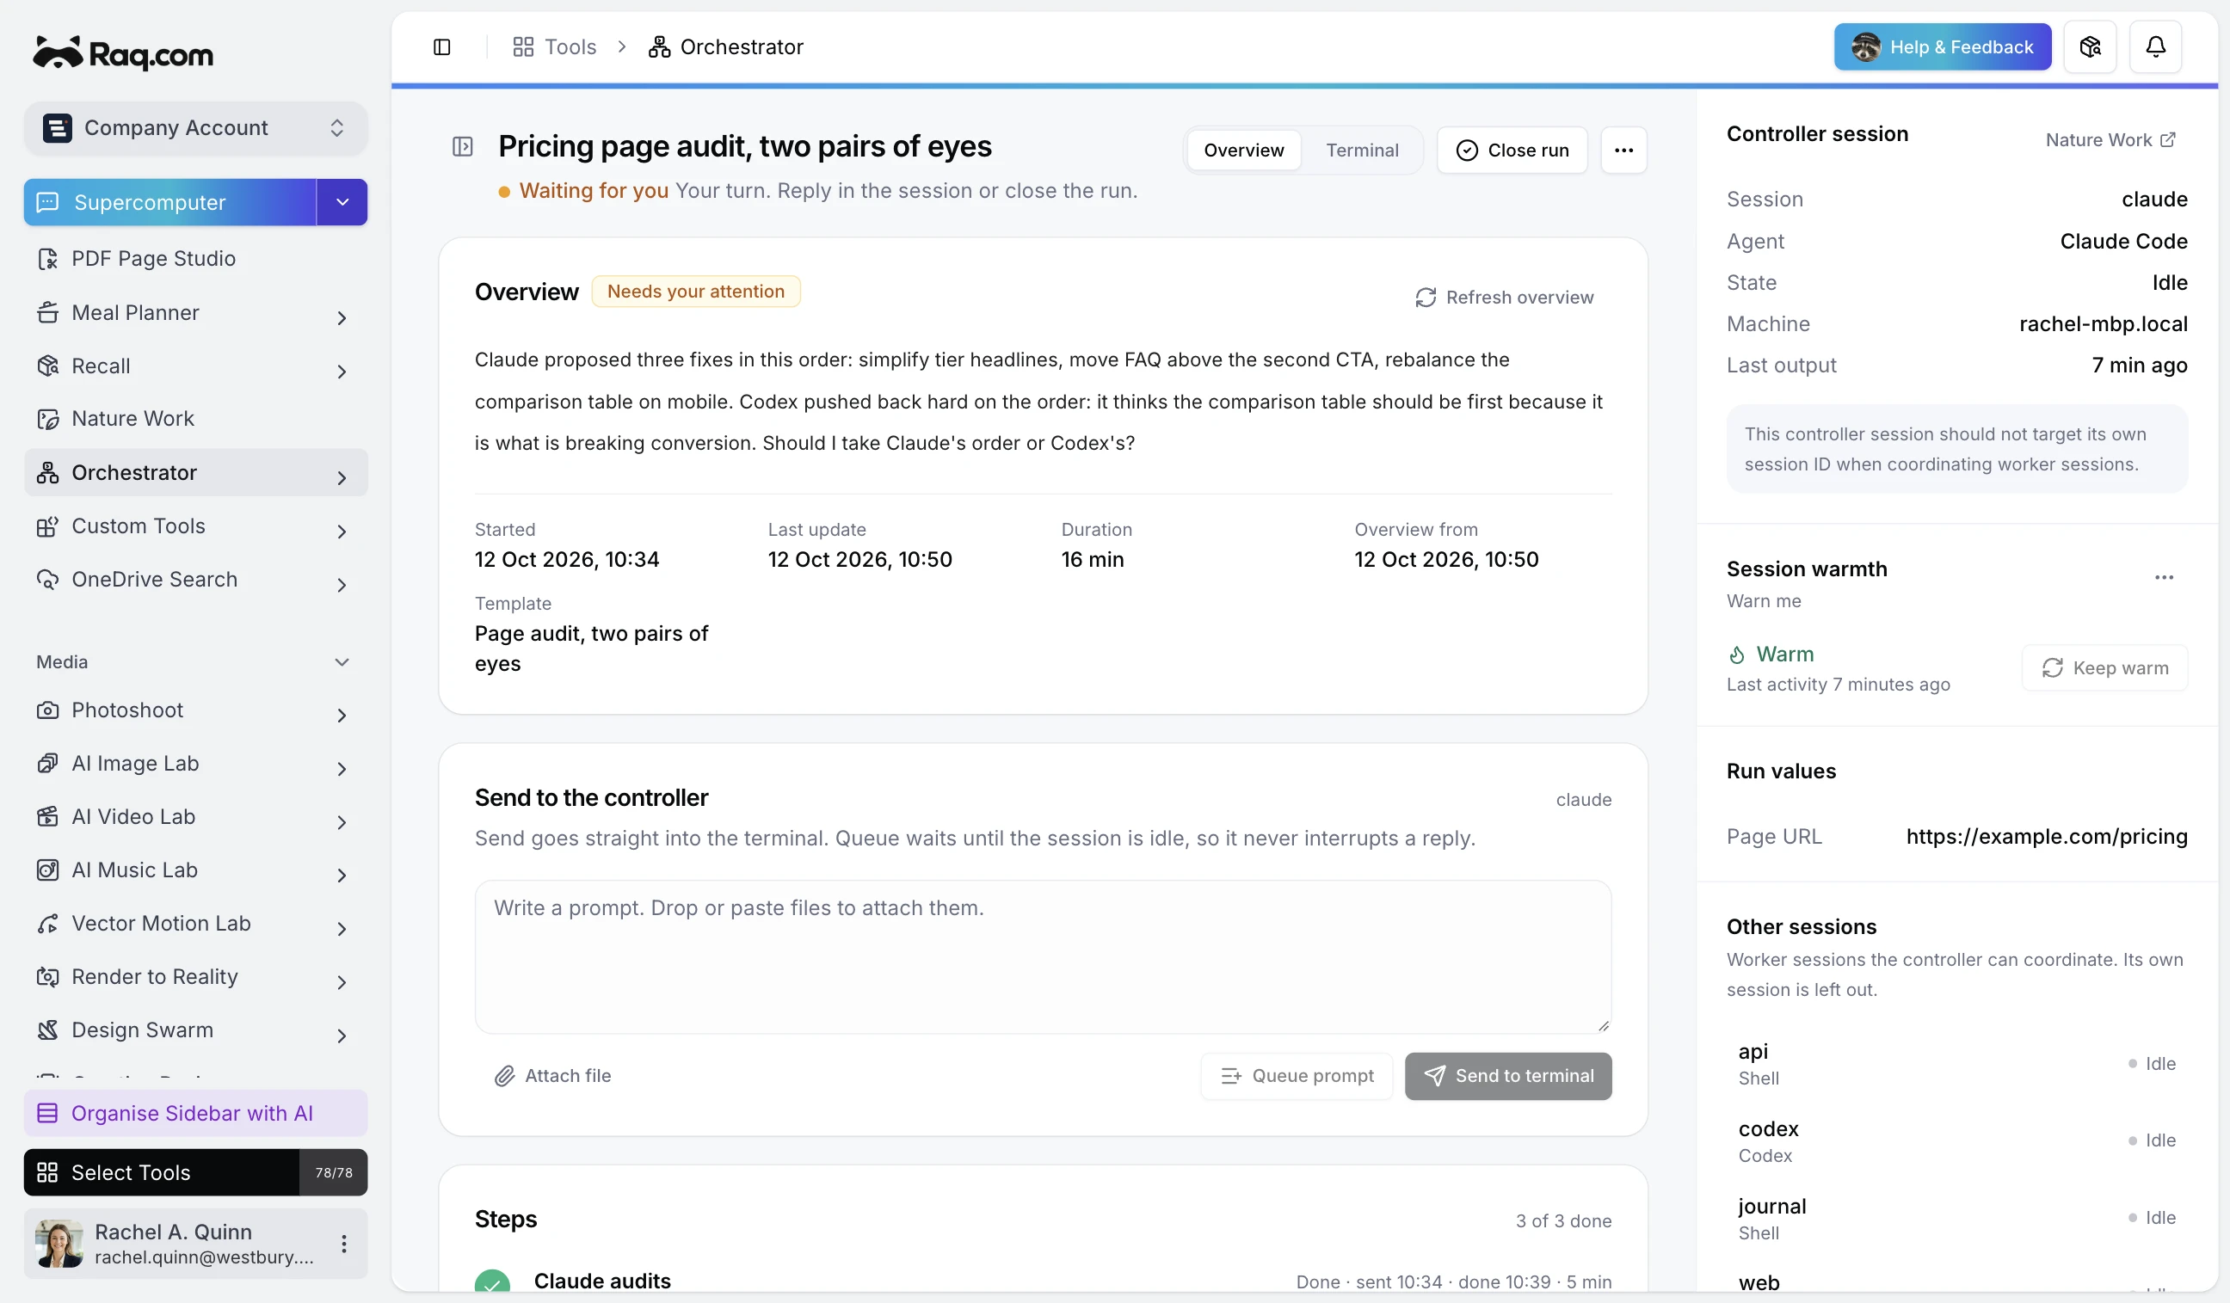
Task: Click the Close run button
Action: coord(1512,151)
